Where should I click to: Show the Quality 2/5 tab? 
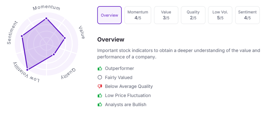(193, 15)
